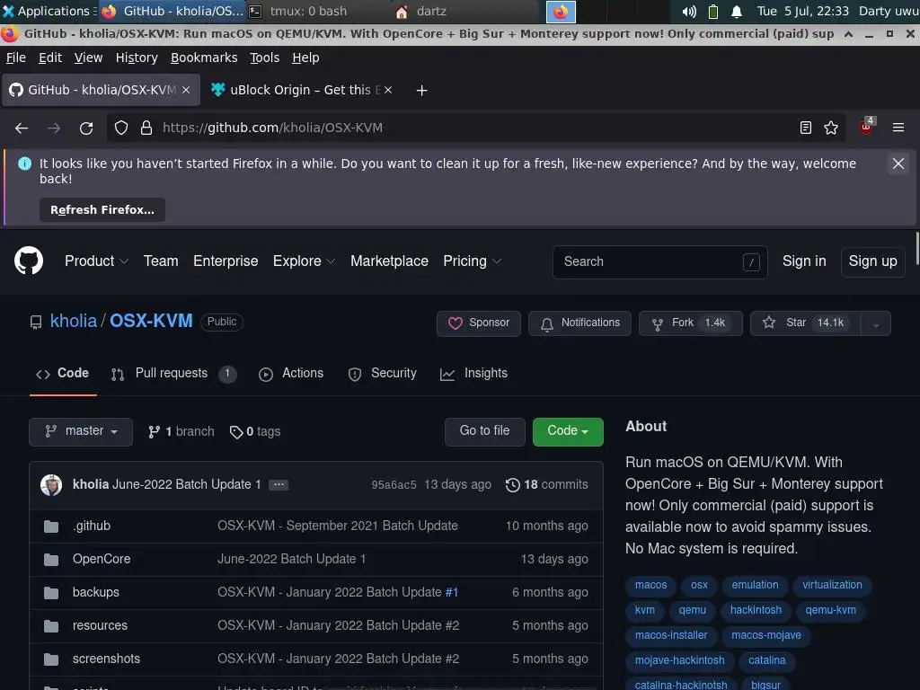Go back with the browser back arrow

22,128
